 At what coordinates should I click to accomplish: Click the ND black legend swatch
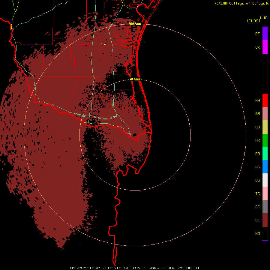pos(265,233)
